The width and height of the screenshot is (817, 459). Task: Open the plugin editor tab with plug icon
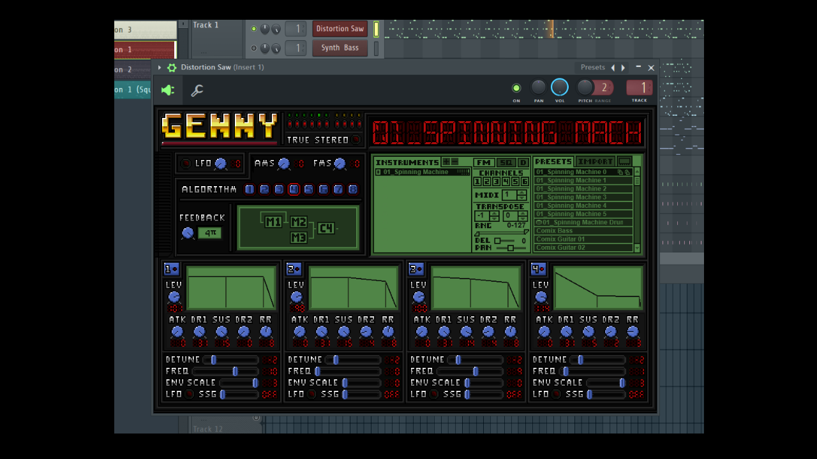pyautogui.click(x=168, y=91)
